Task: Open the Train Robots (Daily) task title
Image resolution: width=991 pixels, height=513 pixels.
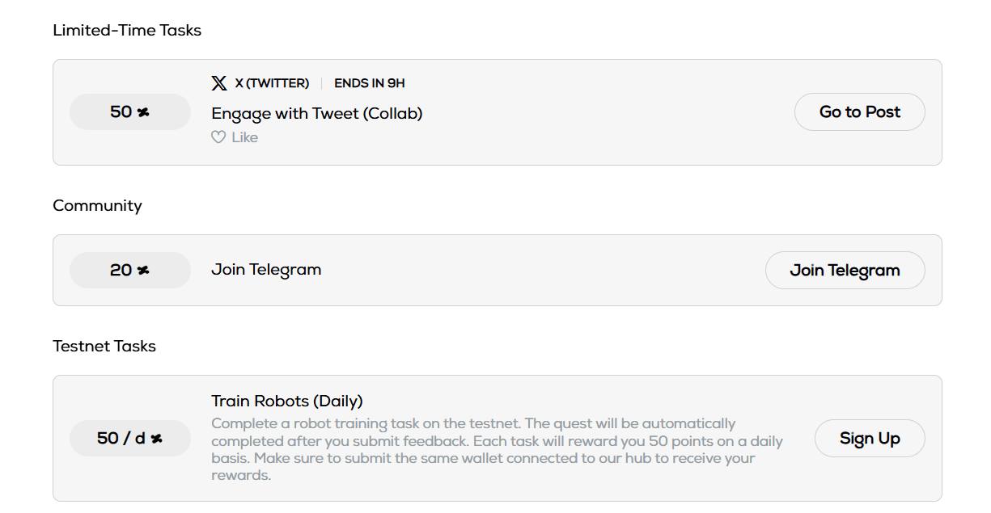Action: pos(286,401)
